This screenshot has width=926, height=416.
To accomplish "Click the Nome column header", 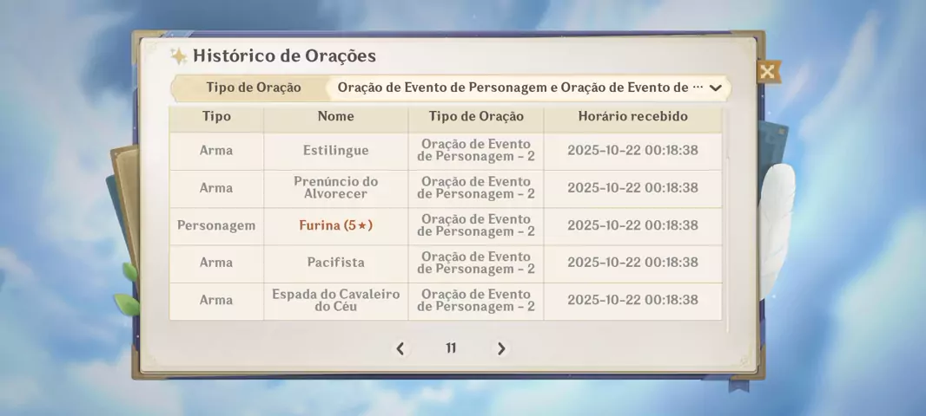I will (x=335, y=116).
